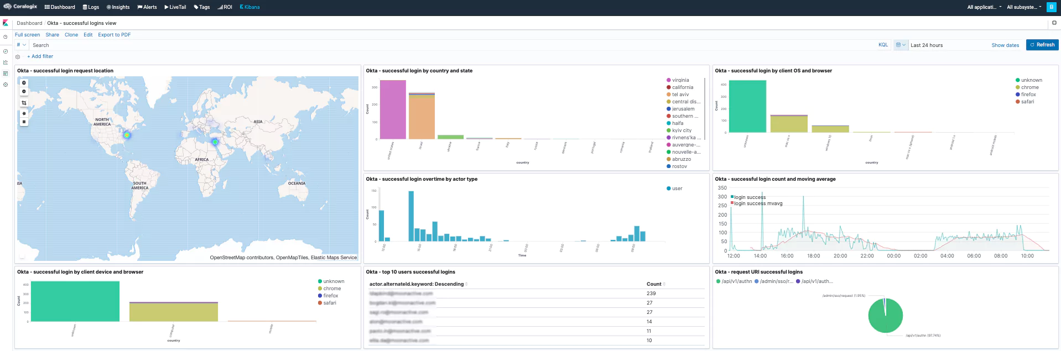The height and width of the screenshot is (351, 1061).
Task: Open recently viewed clock icon in sidebar
Action: 6,37
